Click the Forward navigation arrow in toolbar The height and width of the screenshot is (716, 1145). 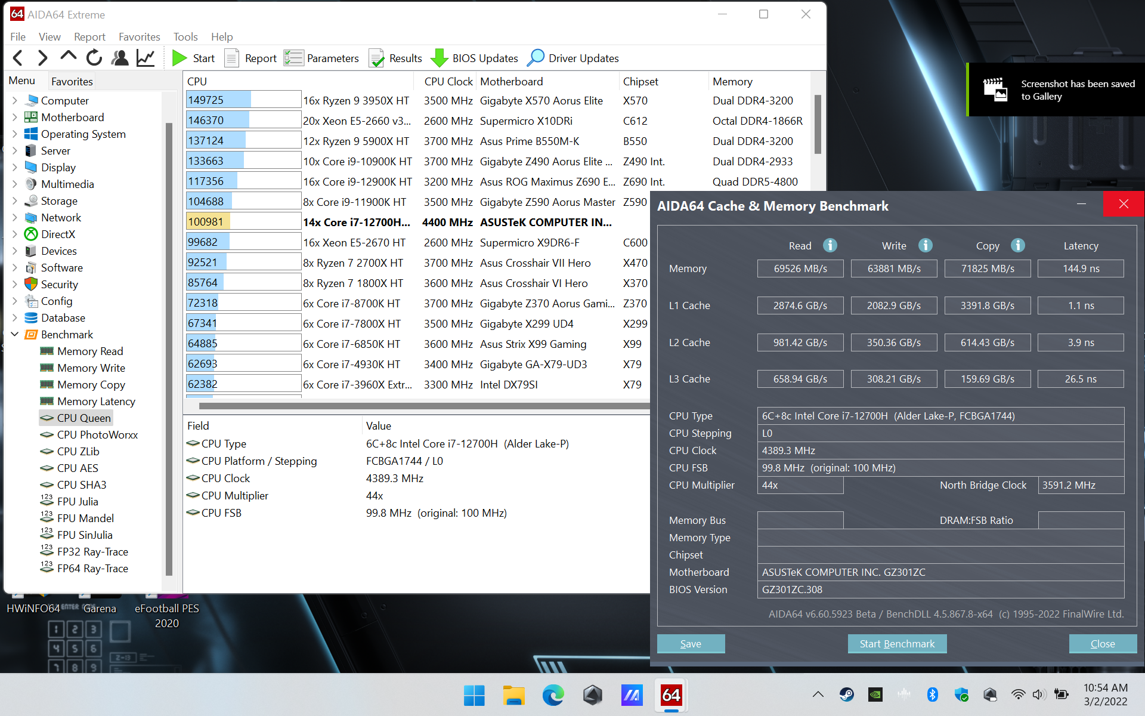(x=42, y=58)
